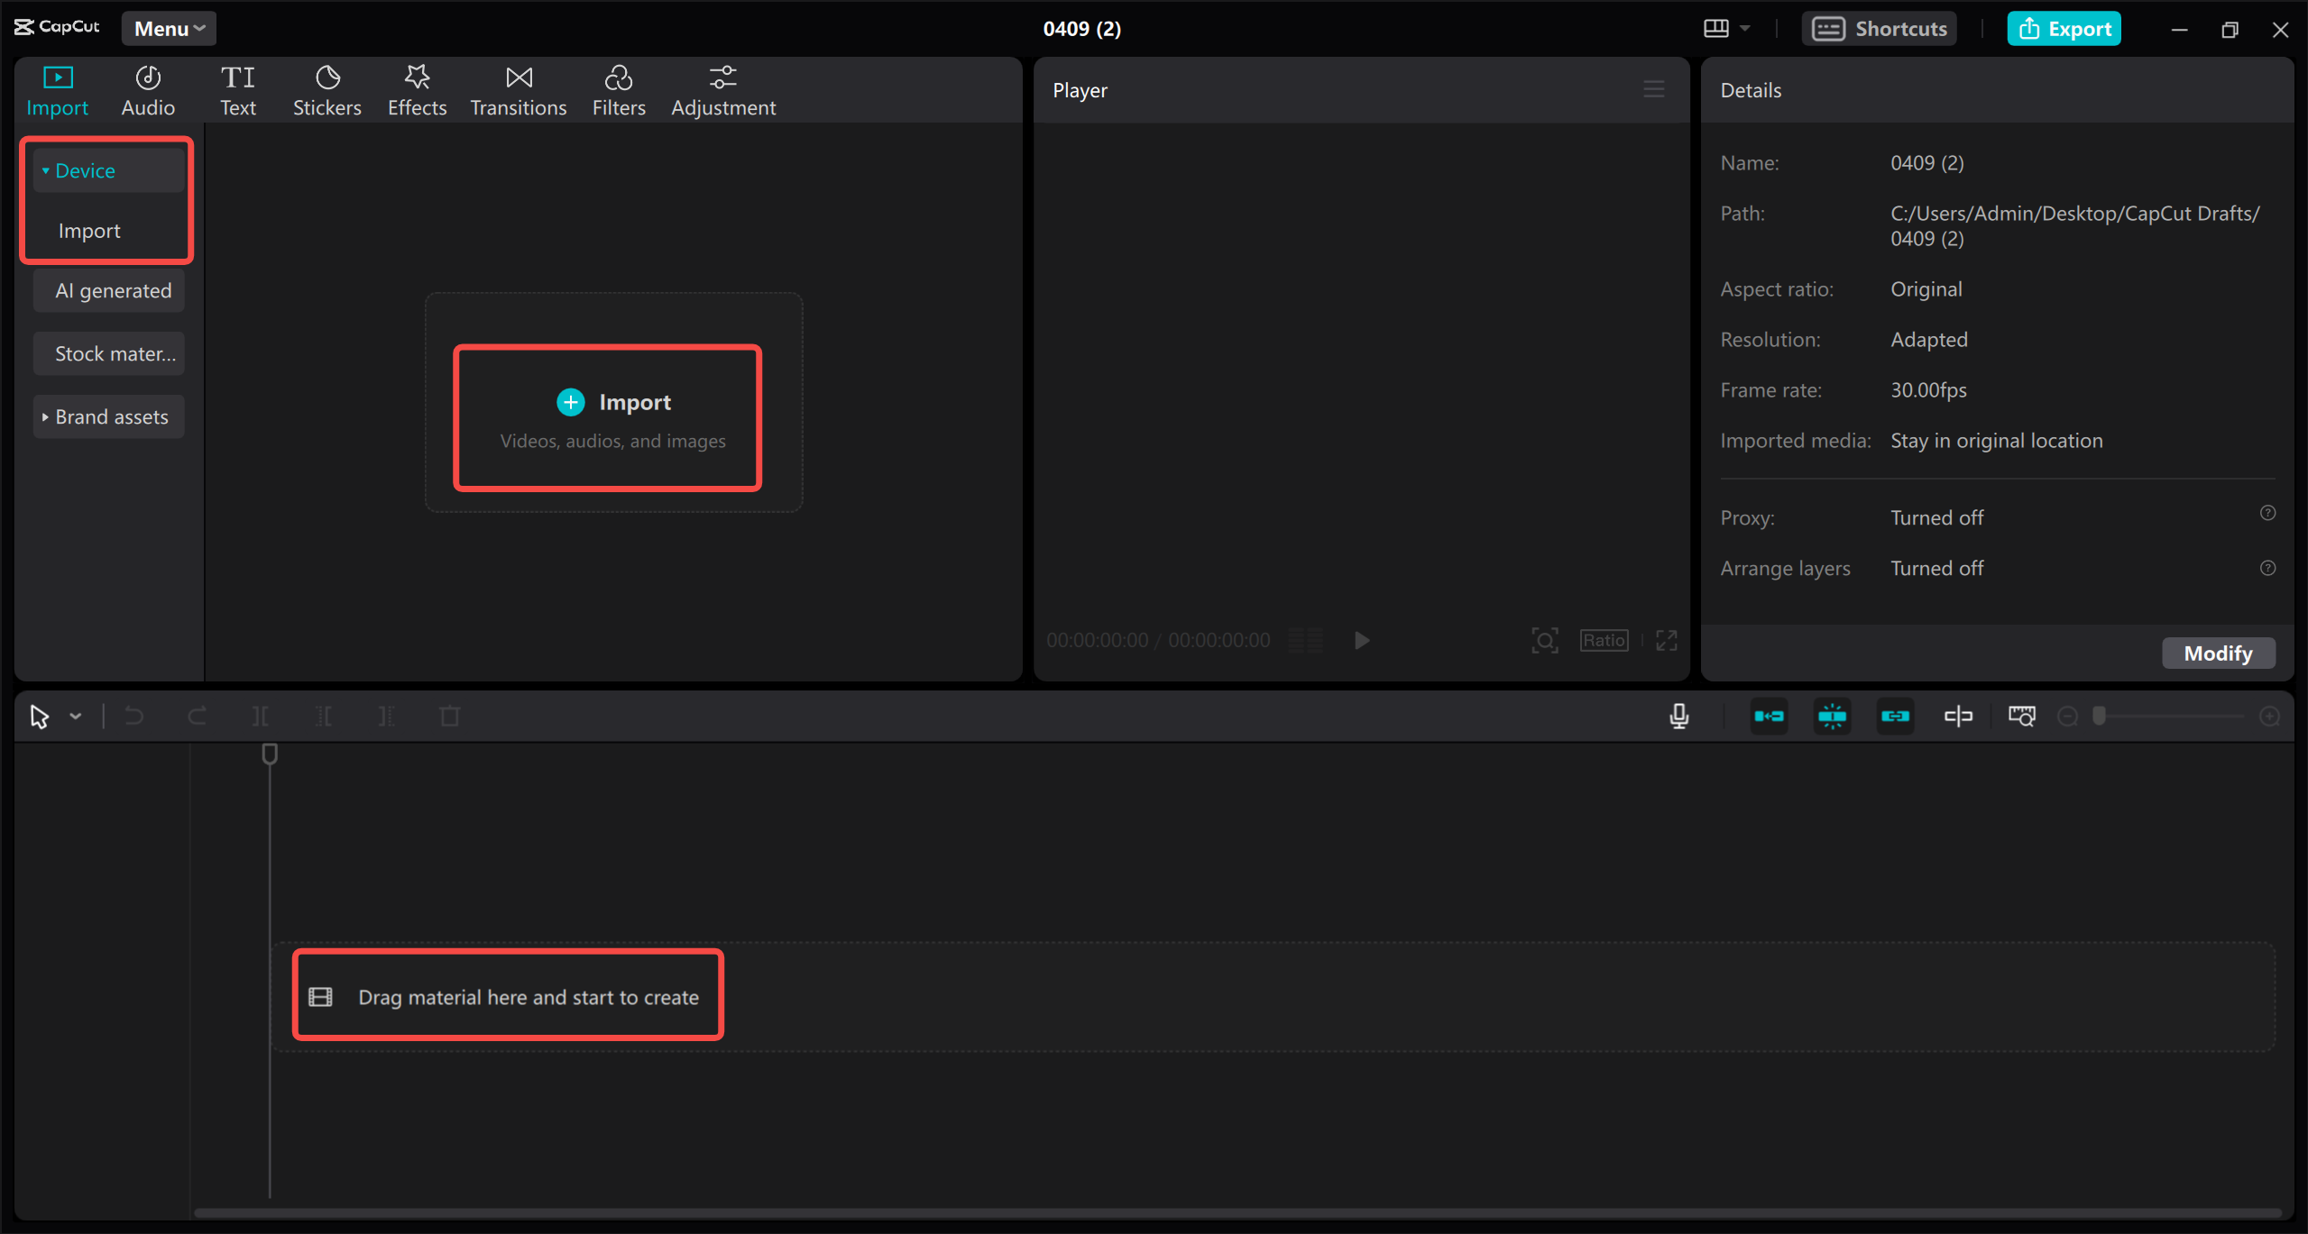The height and width of the screenshot is (1234, 2308).
Task: Switch to the Audio panel
Action: point(147,89)
